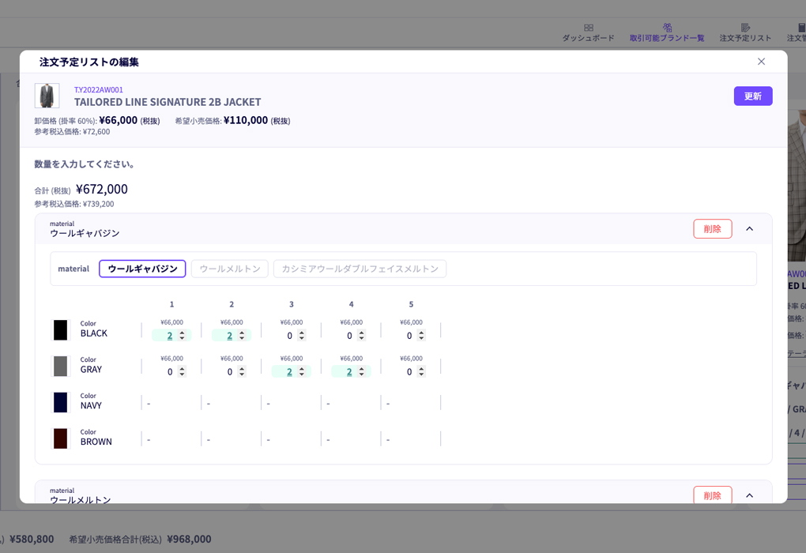
Task: Adjust GRAY size 4 quantity stepper arrows
Action: pos(361,371)
